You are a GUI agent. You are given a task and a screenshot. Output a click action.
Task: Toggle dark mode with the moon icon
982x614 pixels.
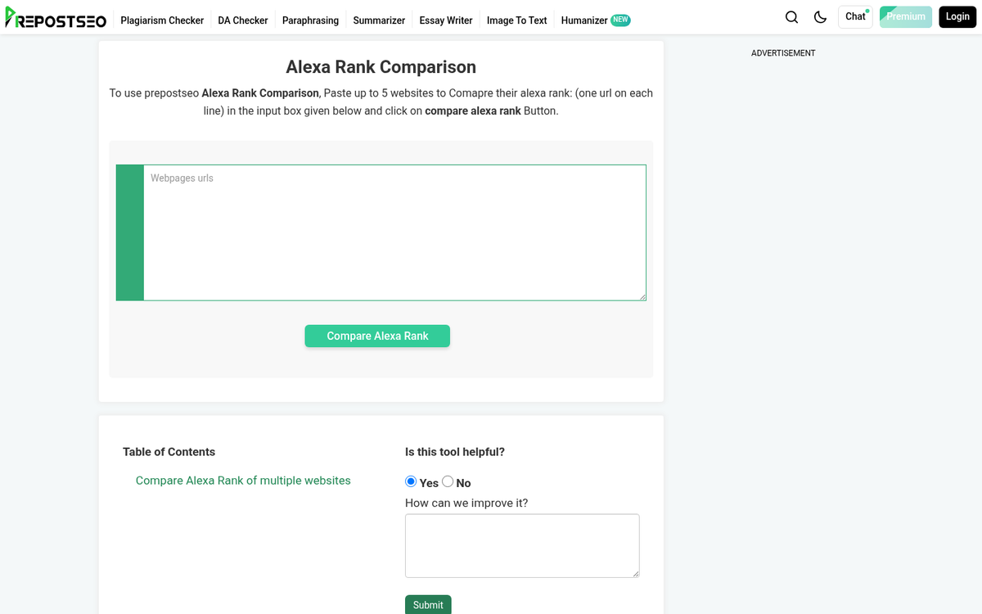[x=820, y=16]
